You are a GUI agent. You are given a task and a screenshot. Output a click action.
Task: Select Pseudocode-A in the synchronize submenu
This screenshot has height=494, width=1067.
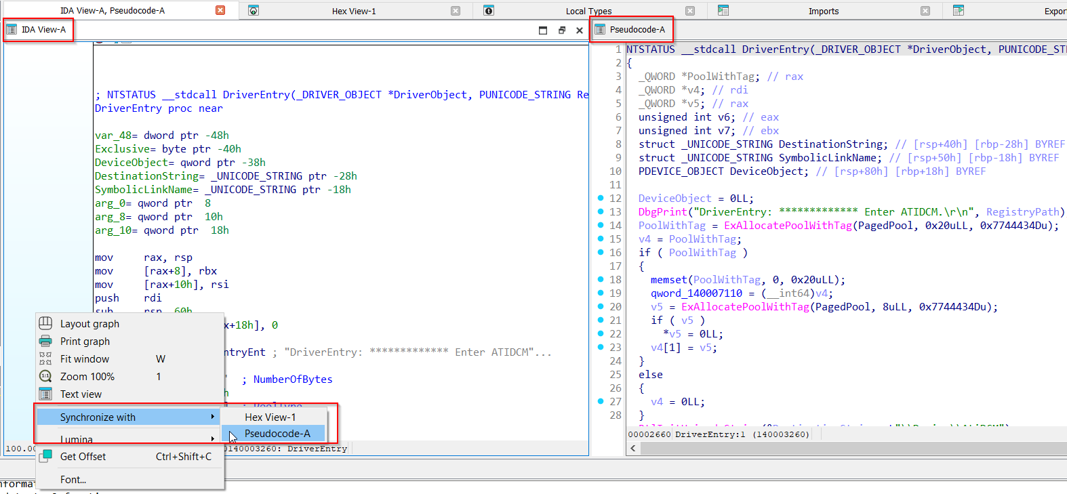(x=277, y=434)
